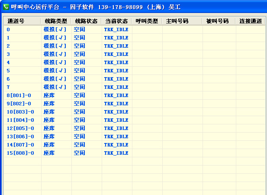The width and height of the screenshot is (267, 195).
Task: Click the 连接通道 column header
Action: tap(250, 21)
